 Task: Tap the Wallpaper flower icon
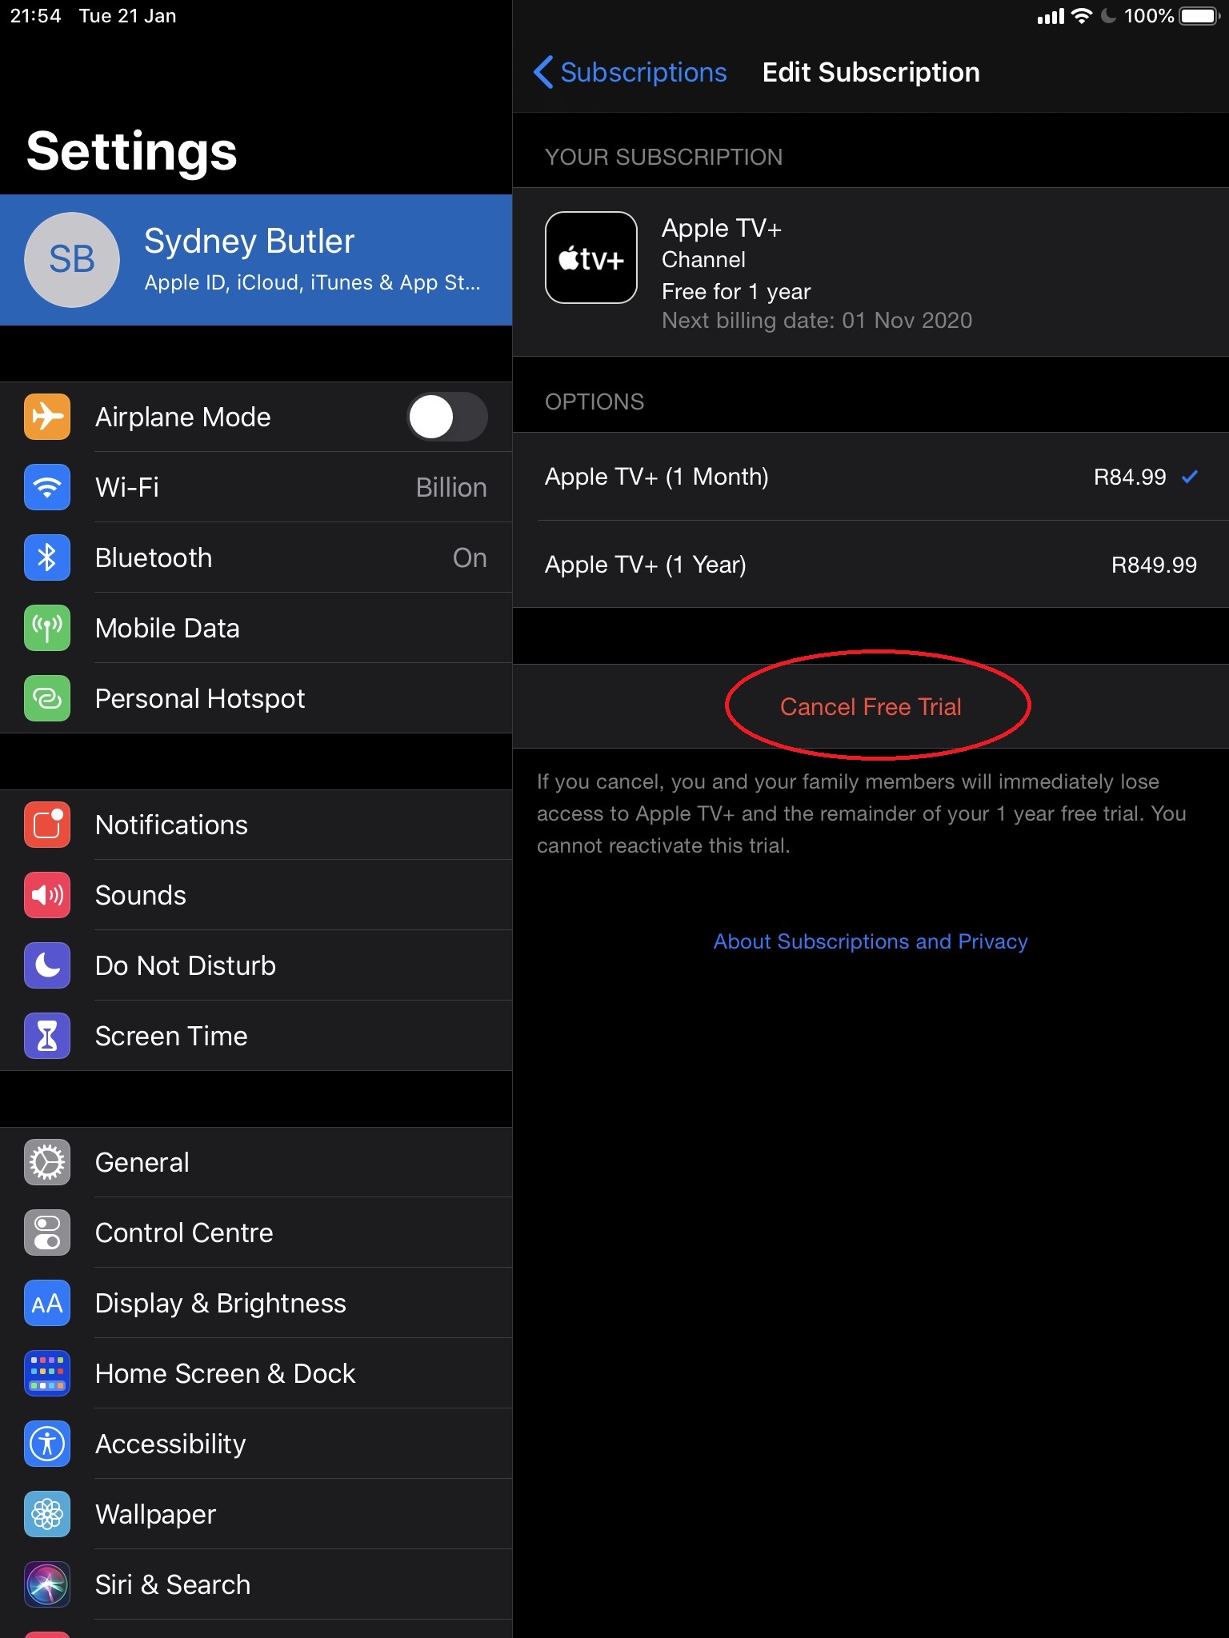(47, 1514)
